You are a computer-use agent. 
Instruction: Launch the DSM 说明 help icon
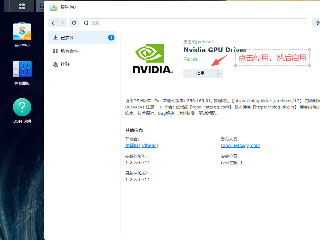point(22,111)
